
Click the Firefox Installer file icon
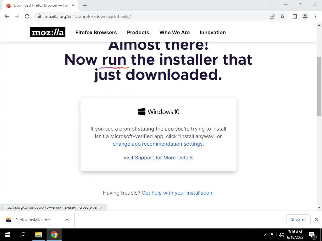click(9, 220)
